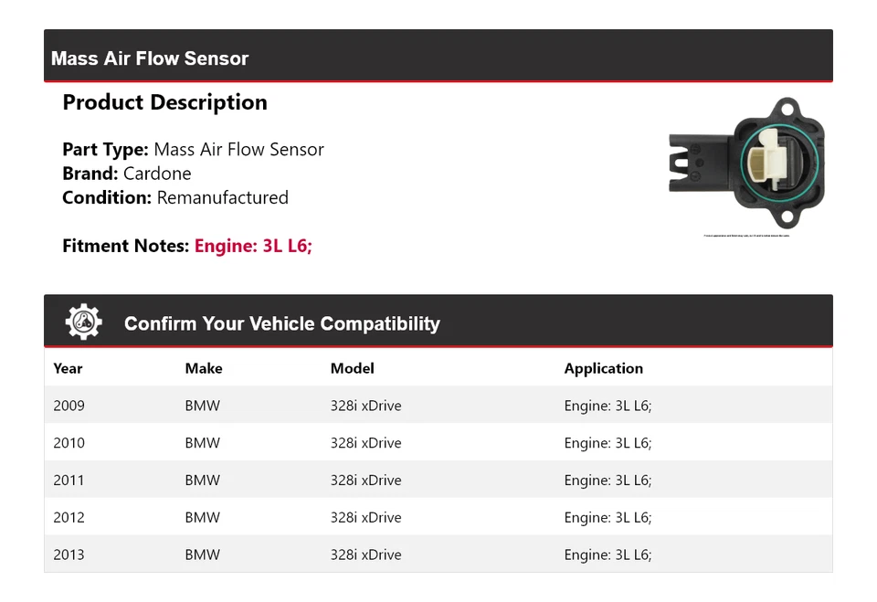Screen dimensions: 877x602
Task: Select the Make column header
Action: (x=204, y=369)
